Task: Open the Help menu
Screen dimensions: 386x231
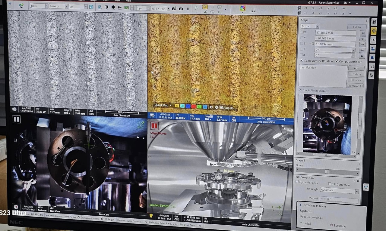Action: tap(128, 1)
